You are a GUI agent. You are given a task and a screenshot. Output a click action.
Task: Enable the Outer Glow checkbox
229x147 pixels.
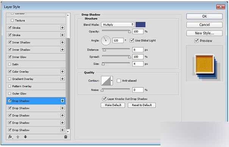[x=9, y=93]
